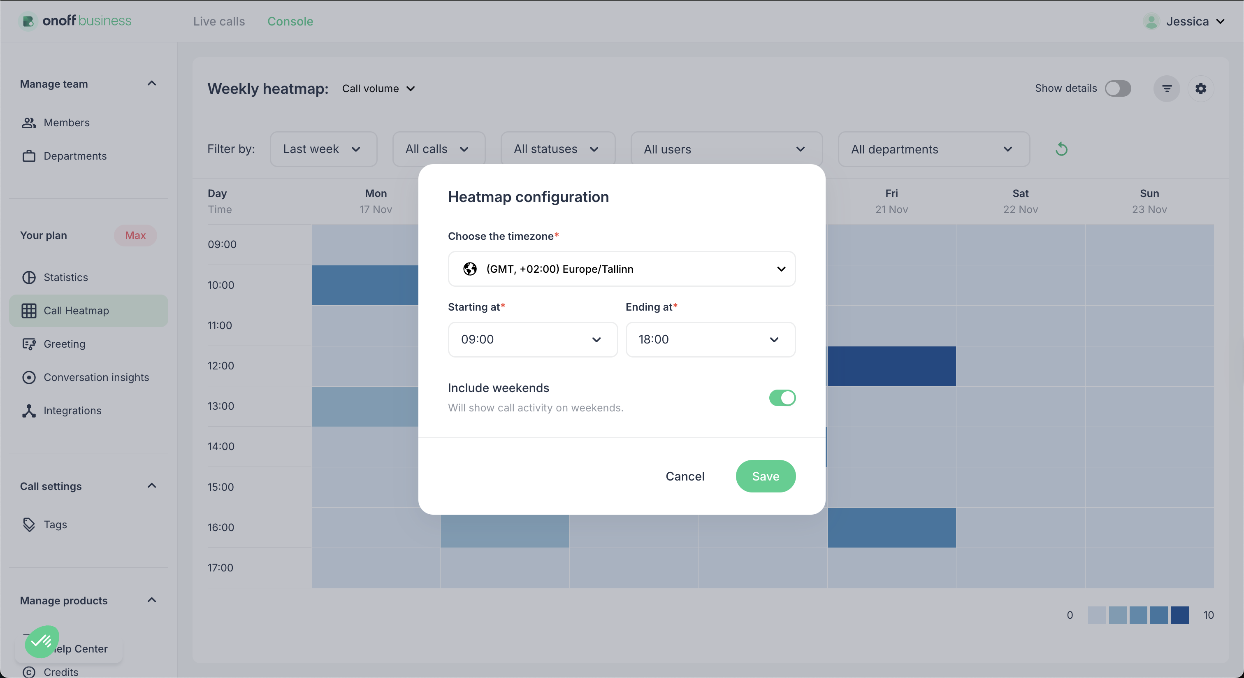
Task: Open heatmap settings gear icon
Action: 1200,88
